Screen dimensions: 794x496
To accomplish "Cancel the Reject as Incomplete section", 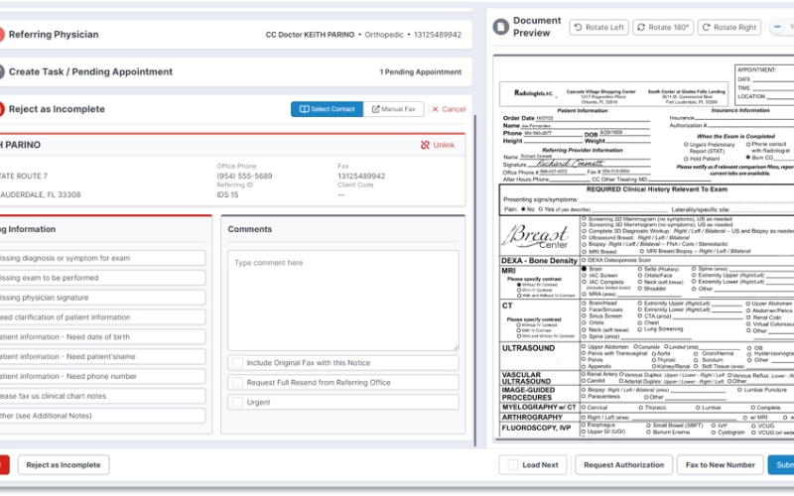I will (449, 109).
